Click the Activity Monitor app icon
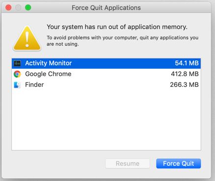Viewport: 215px width, 181px height. [x=17, y=63]
